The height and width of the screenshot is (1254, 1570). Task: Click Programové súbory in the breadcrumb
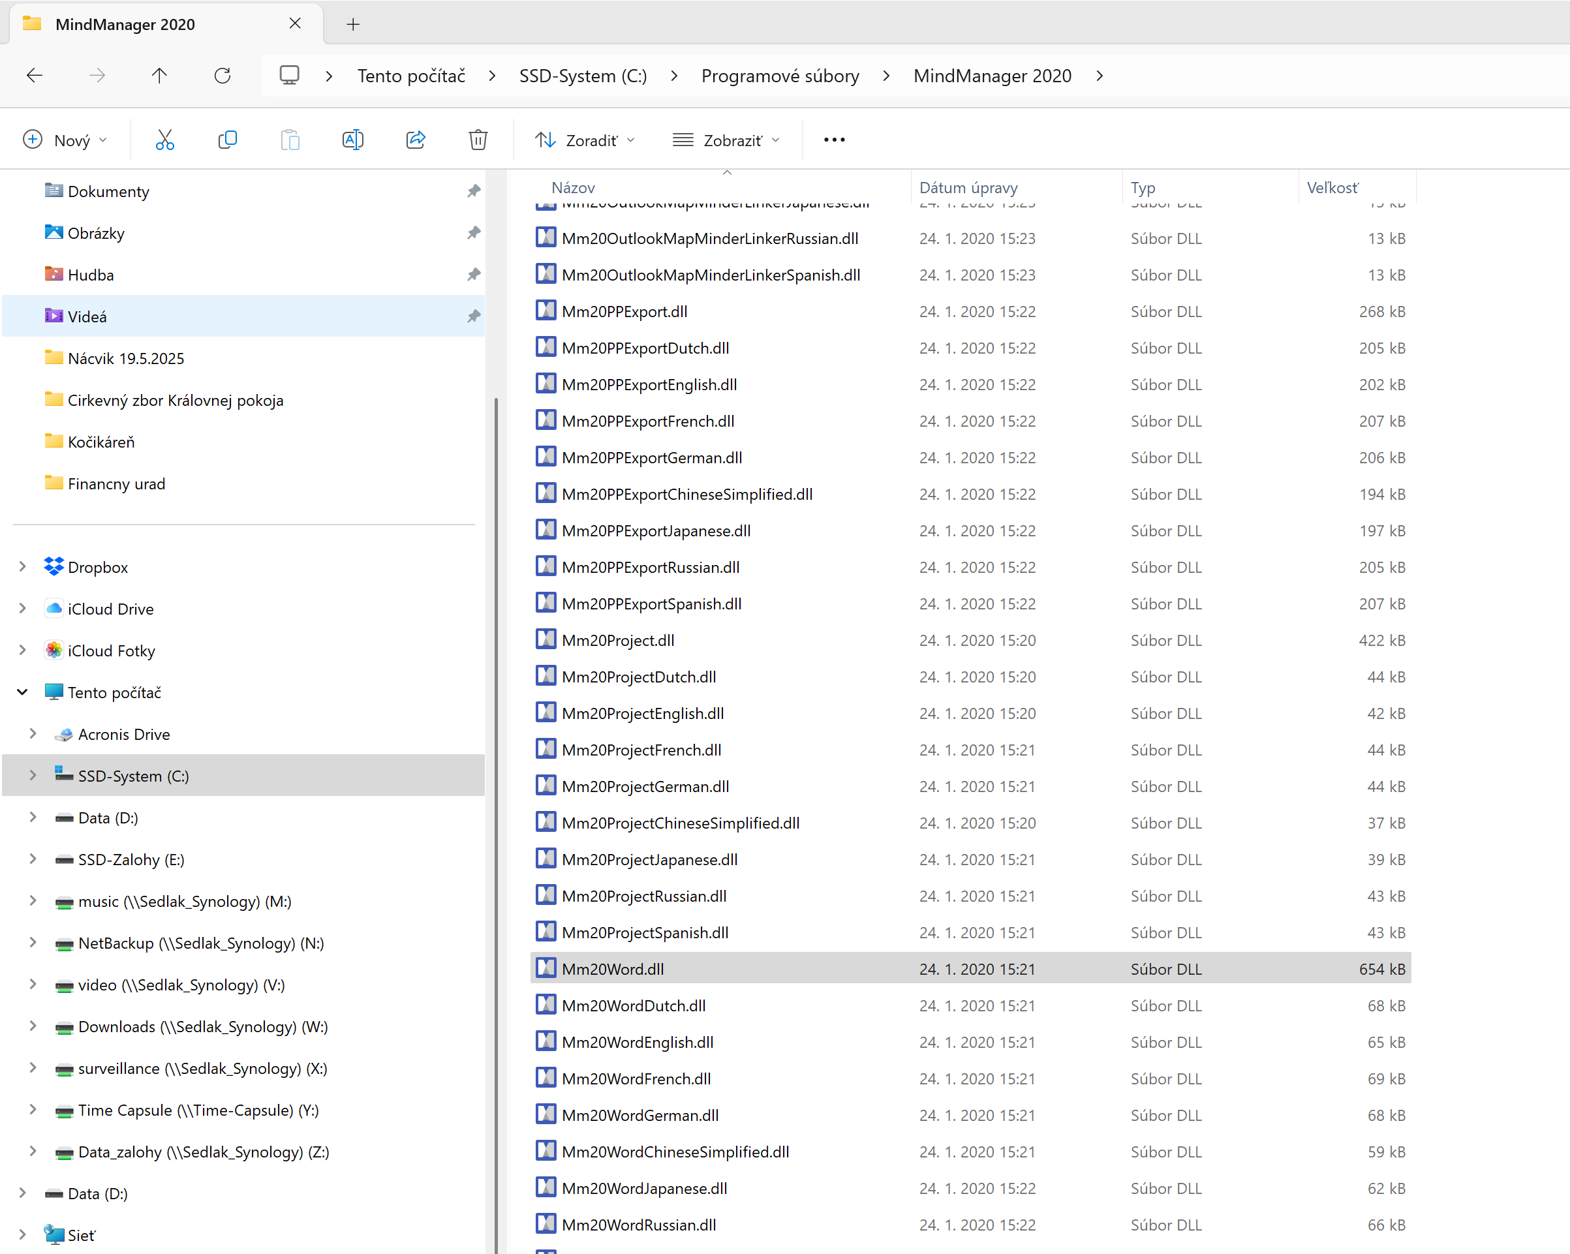(x=780, y=76)
